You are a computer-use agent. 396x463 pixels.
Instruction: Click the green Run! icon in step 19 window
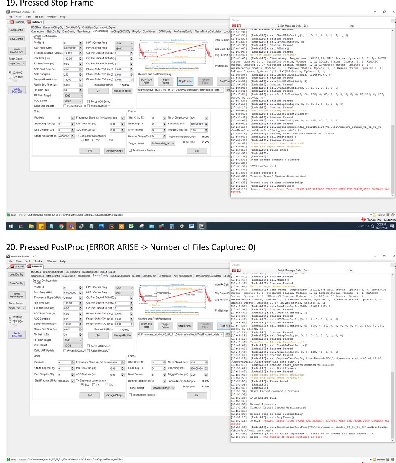pyautogui.click(x=9, y=215)
